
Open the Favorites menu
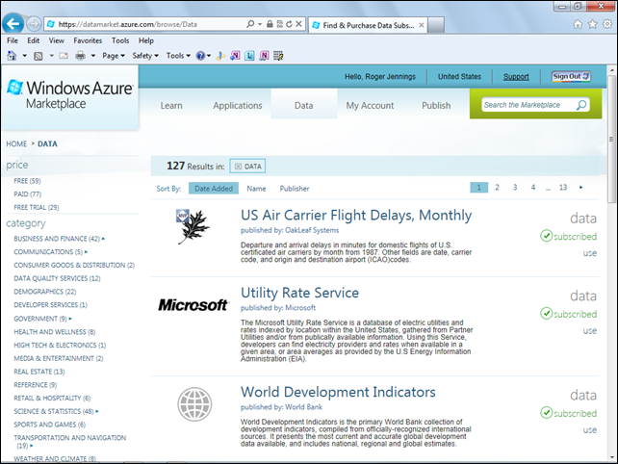pyautogui.click(x=88, y=41)
